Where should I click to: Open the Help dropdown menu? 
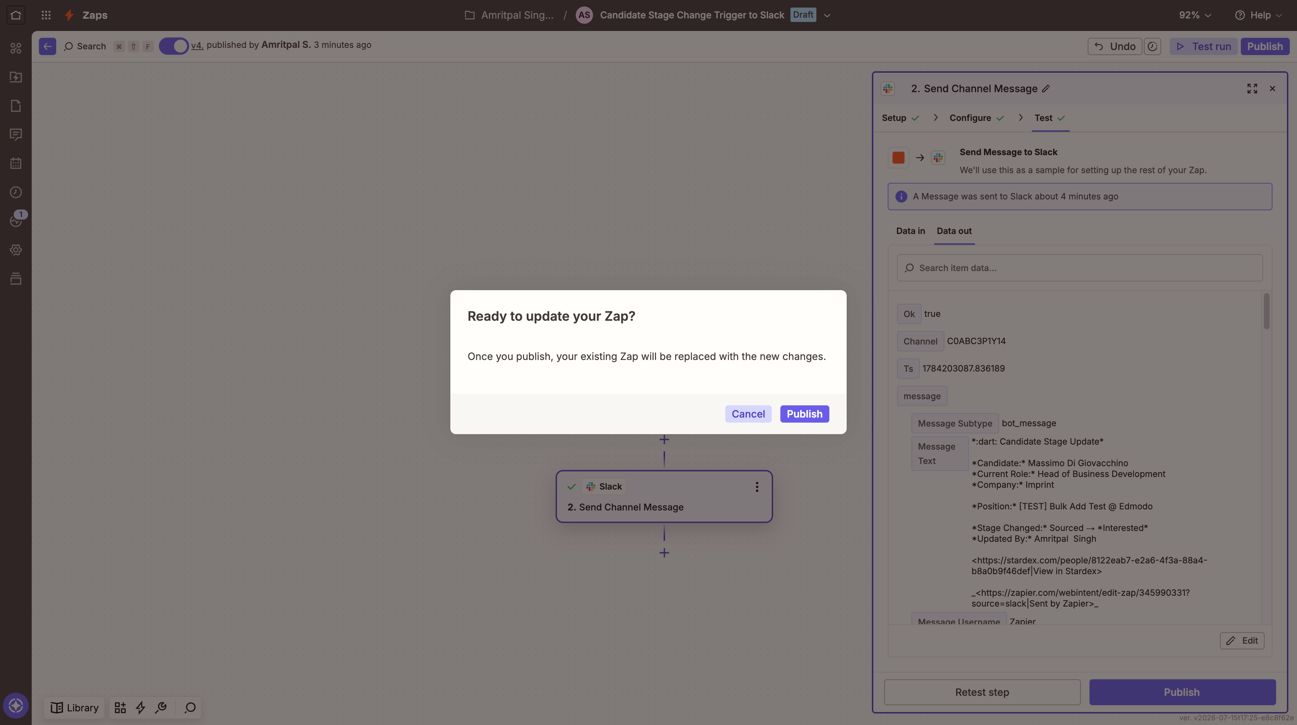click(1259, 15)
